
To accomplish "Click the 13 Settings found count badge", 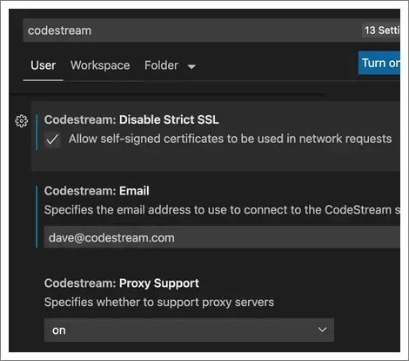I will [381, 31].
